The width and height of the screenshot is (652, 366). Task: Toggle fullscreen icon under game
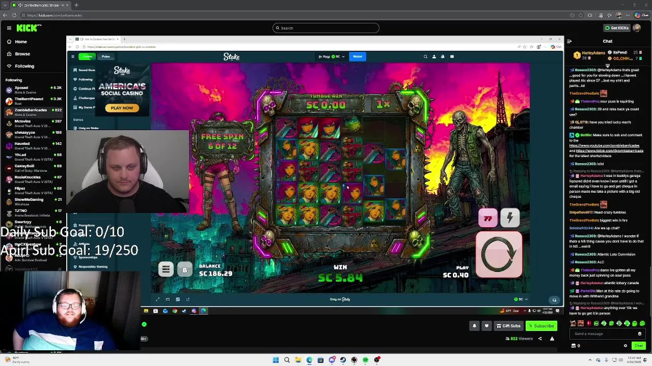[x=157, y=299]
